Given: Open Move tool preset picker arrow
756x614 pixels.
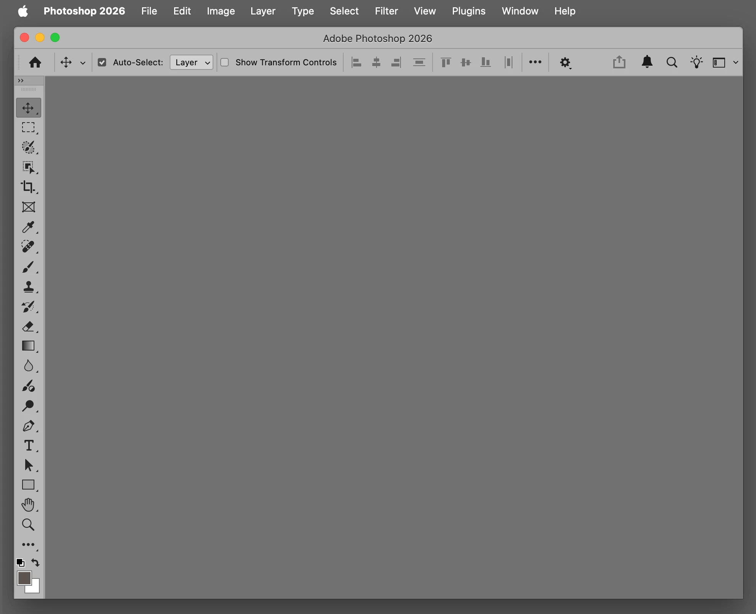Looking at the screenshot, I should click(82, 63).
